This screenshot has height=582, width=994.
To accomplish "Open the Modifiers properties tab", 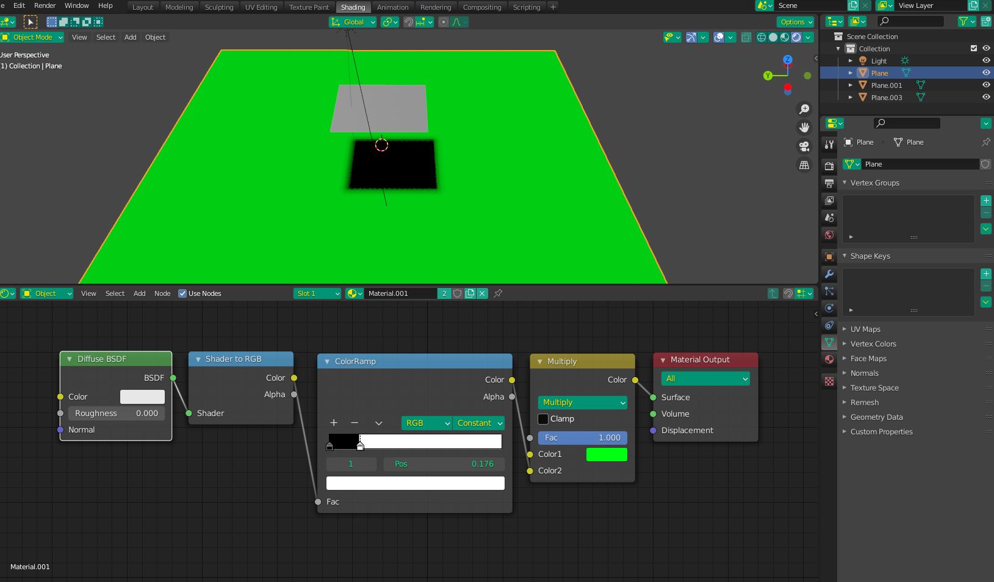I will click(829, 273).
